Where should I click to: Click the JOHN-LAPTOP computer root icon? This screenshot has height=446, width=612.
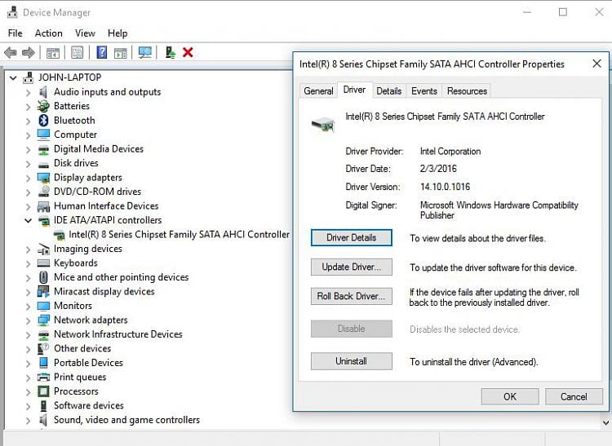point(28,77)
